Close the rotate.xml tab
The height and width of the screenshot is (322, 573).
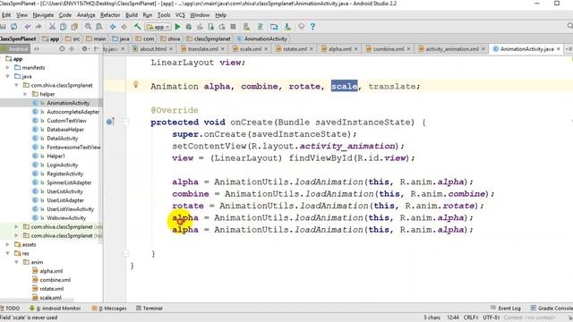312,49
